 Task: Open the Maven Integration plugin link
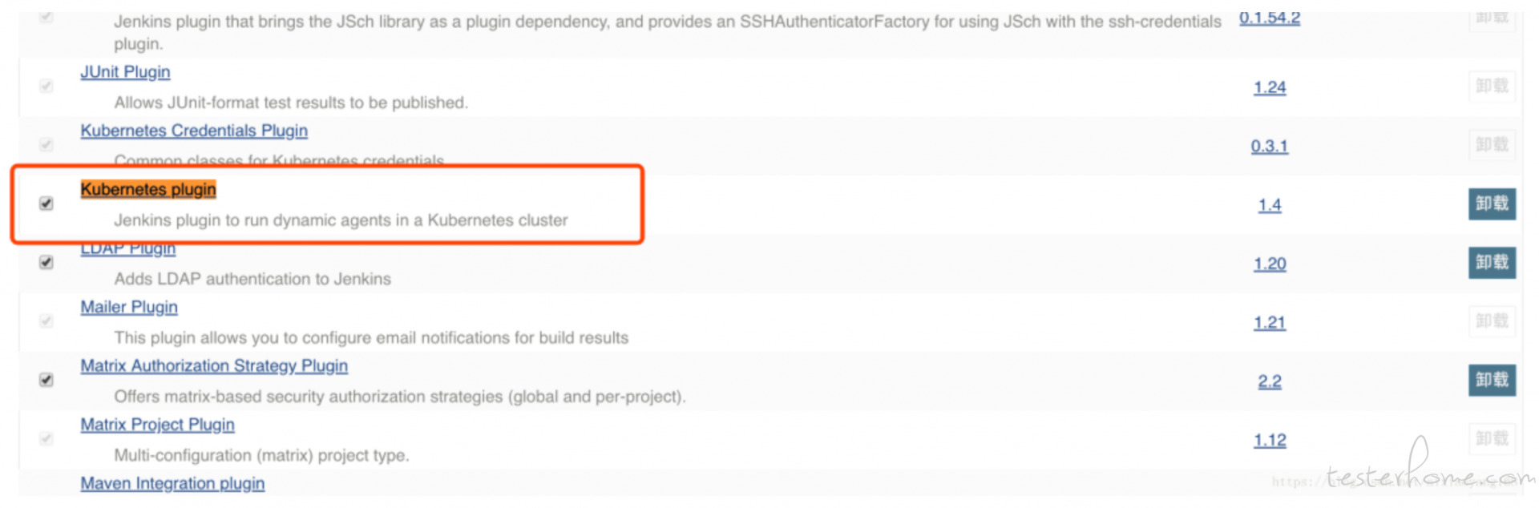(172, 484)
